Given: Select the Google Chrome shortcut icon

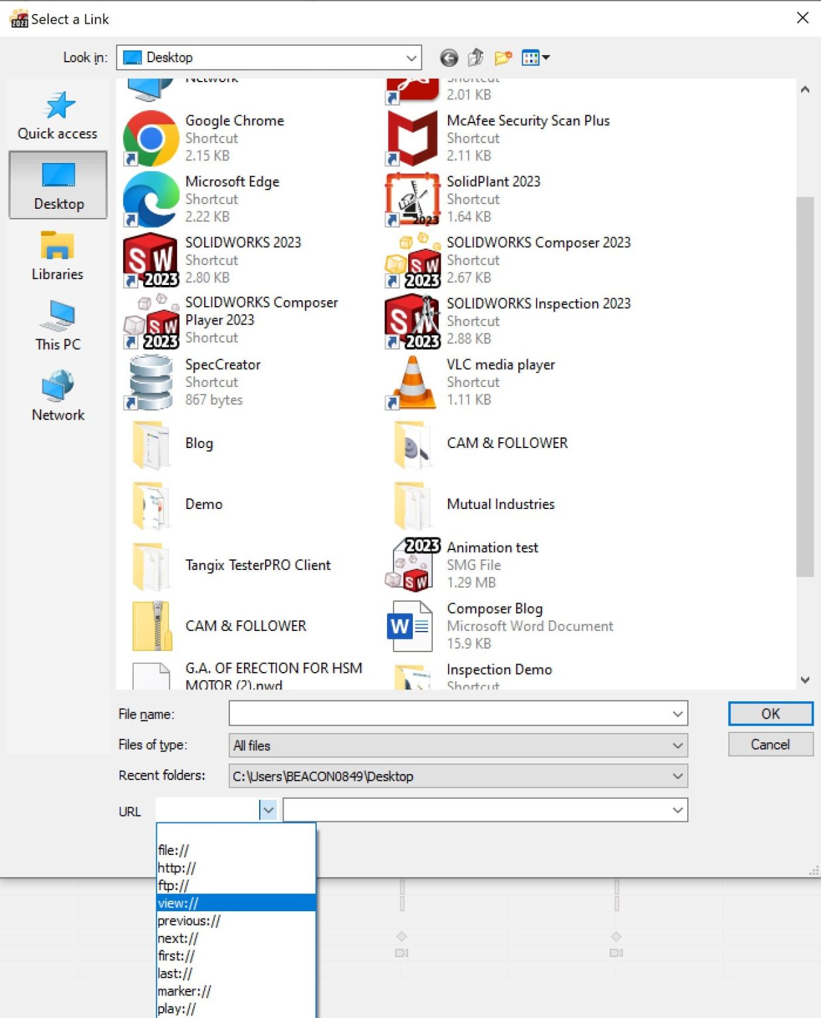Looking at the screenshot, I should (x=151, y=138).
